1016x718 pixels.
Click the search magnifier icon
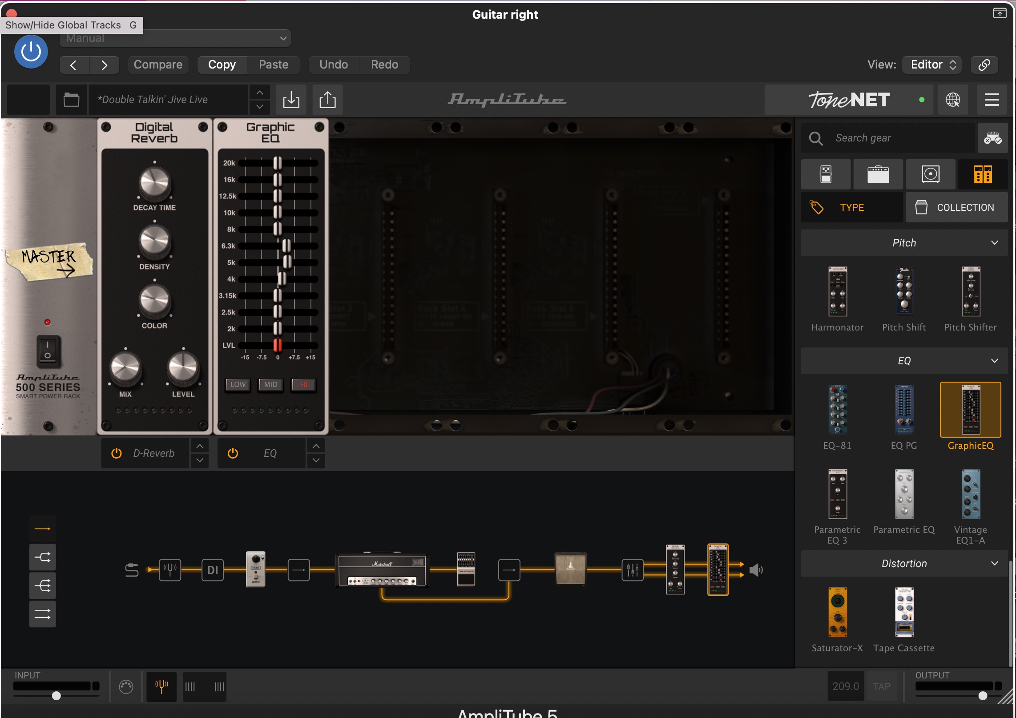[816, 138]
